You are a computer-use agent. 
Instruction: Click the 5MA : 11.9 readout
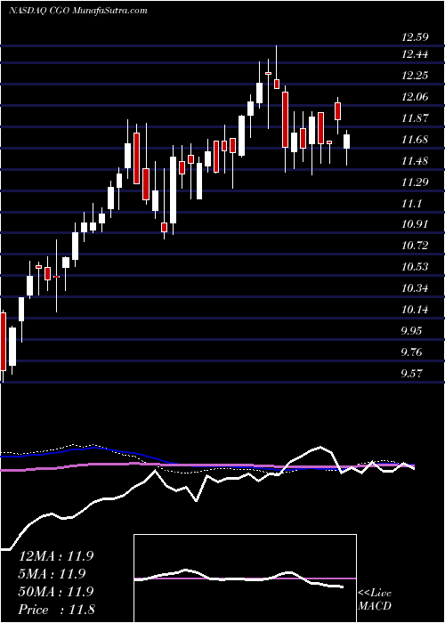click(53, 574)
